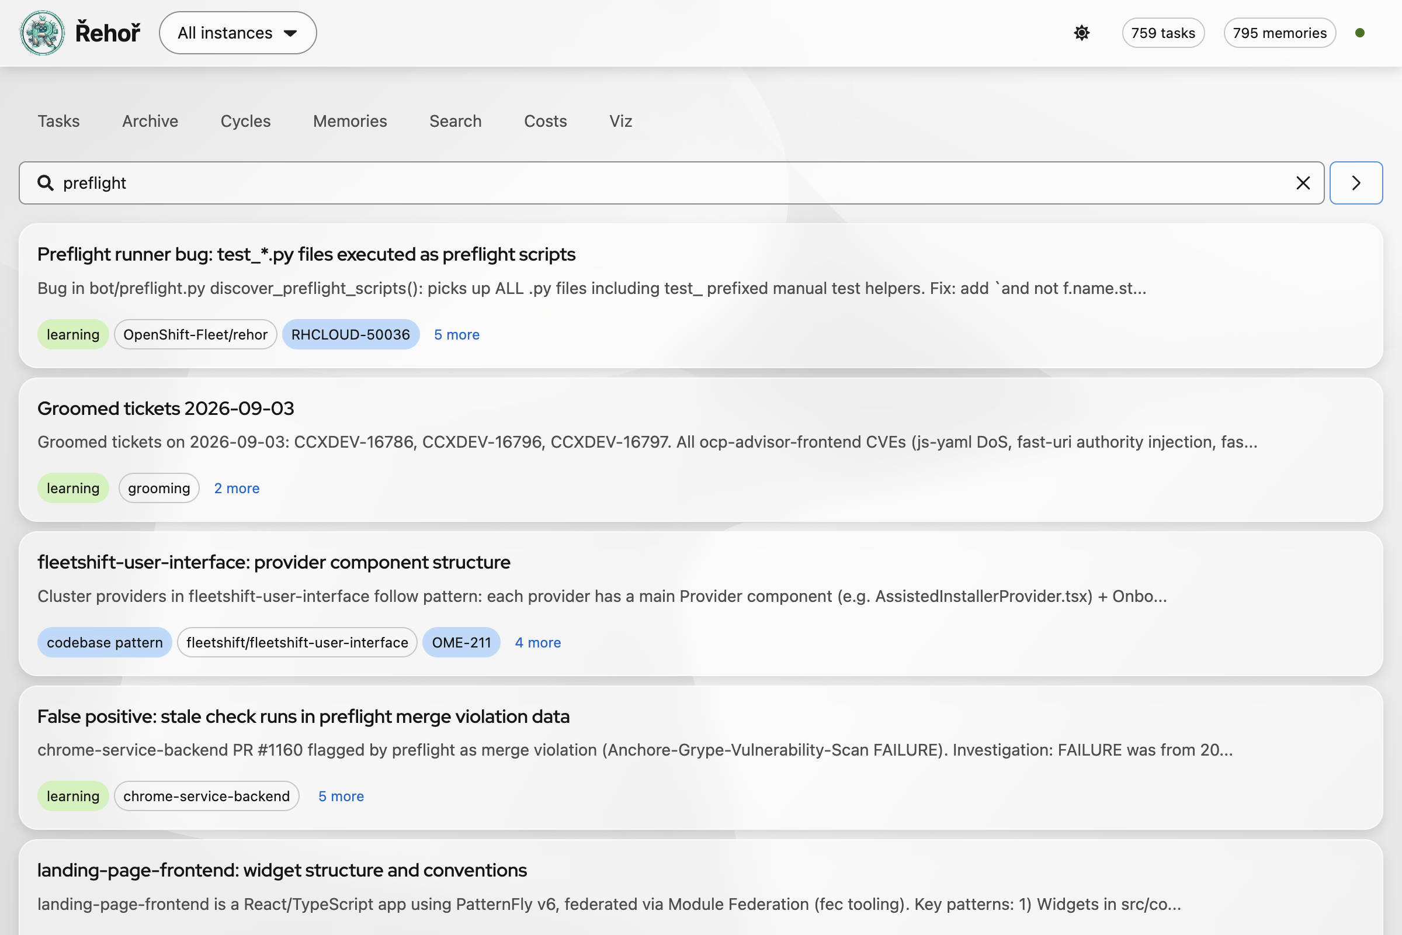Switch to the Viz tab
The image size is (1402, 935).
click(620, 121)
